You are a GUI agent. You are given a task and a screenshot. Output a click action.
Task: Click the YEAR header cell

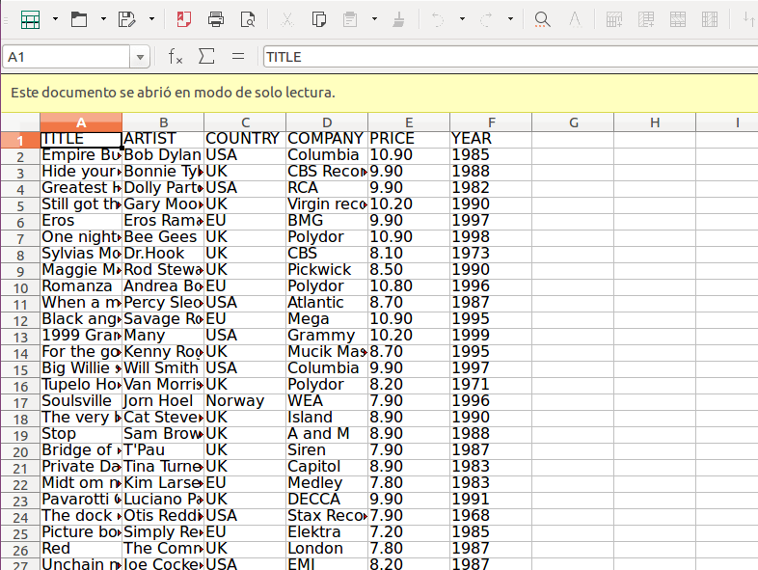[490, 138]
